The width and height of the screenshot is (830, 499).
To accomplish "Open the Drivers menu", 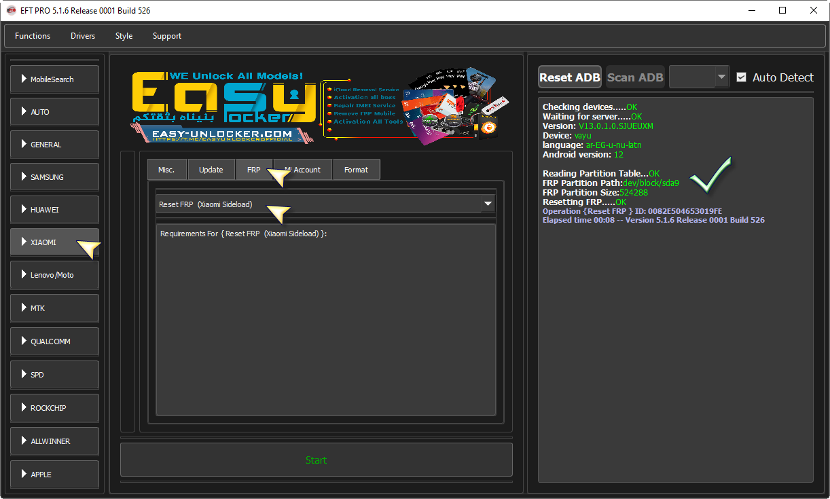I will click(x=83, y=36).
